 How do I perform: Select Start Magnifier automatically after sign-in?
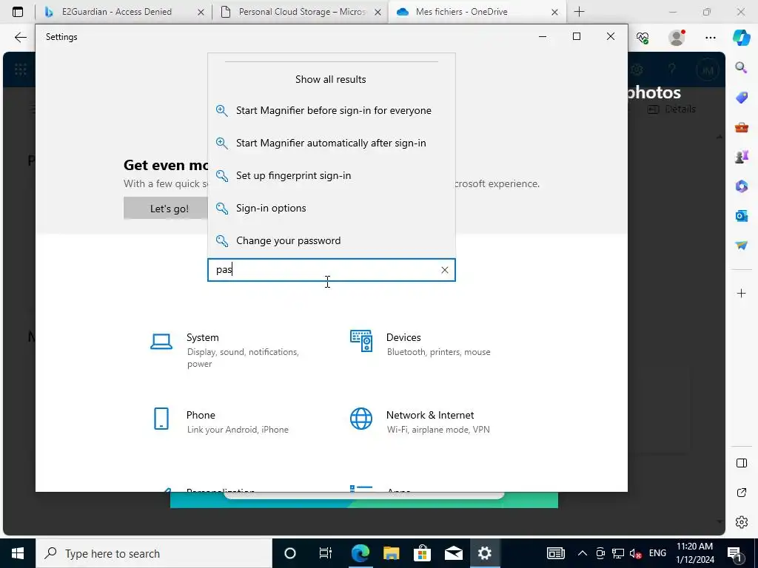(x=331, y=143)
